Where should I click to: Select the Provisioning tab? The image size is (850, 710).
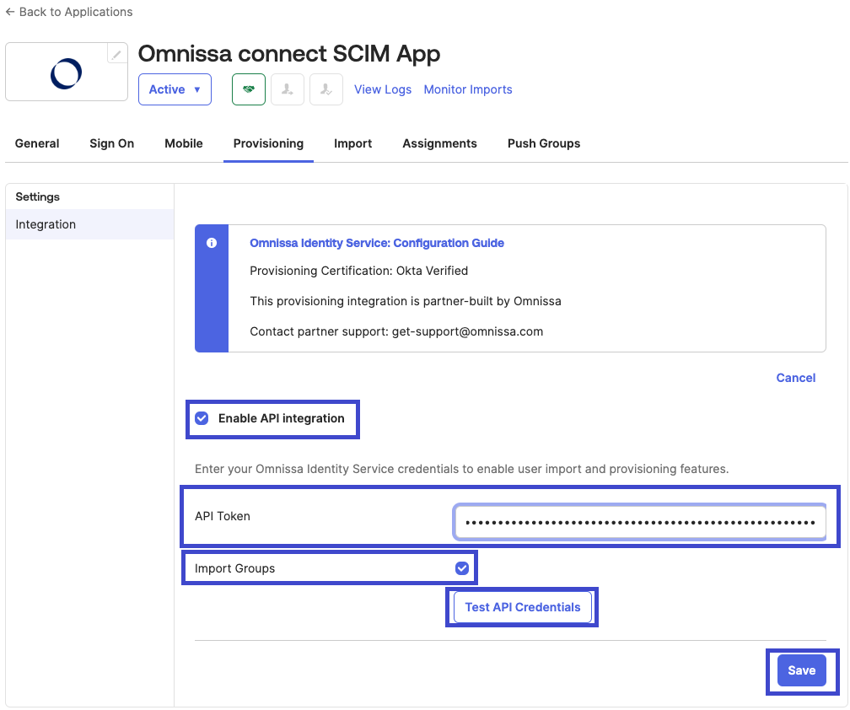pos(268,143)
